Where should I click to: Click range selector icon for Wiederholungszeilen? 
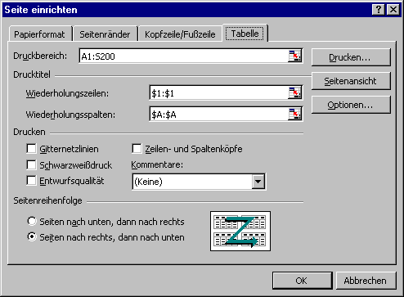(294, 93)
